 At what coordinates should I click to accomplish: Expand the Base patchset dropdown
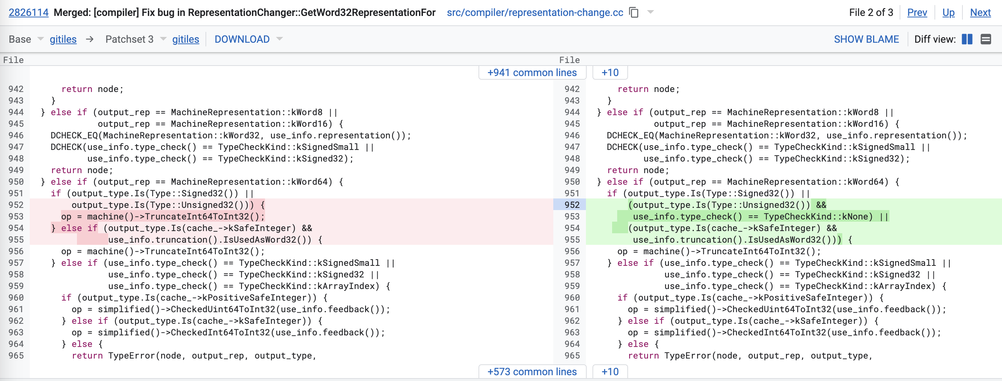pyautogui.click(x=40, y=39)
